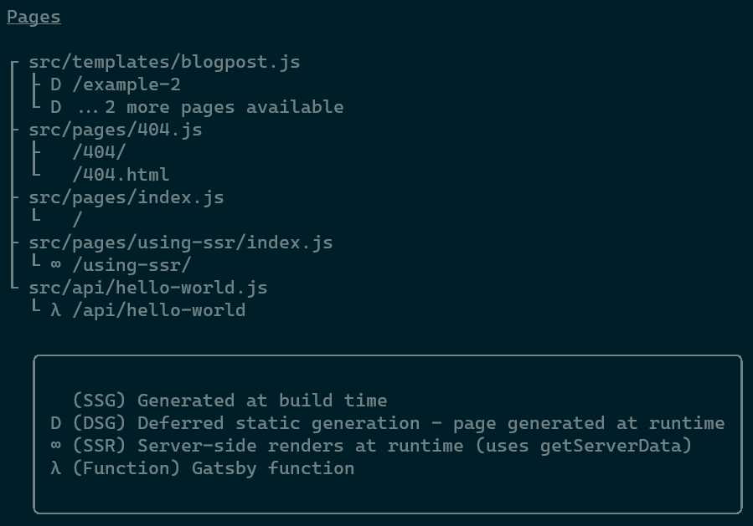
Task: Select src/pages/using-ssr/index.js file path
Action: [181, 243]
